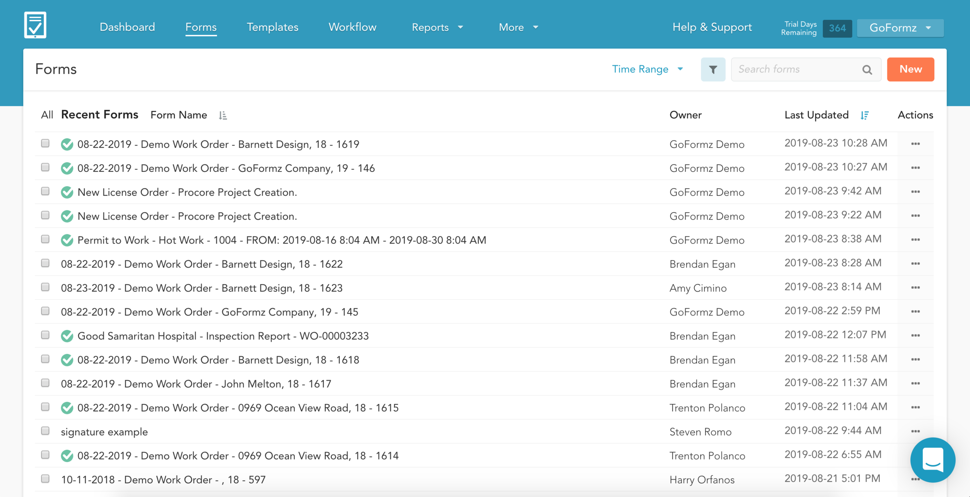Tick checkbox for Barnett Design 18 - 1622
Image resolution: width=970 pixels, height=497 pixels.
45,263
